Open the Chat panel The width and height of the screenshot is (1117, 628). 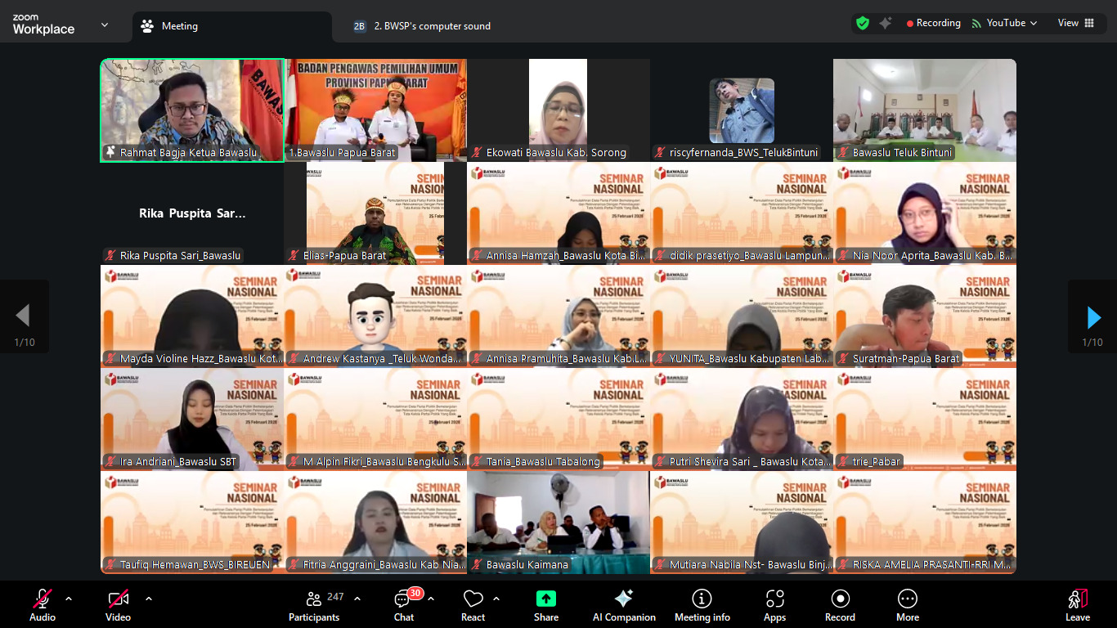tap(404, 599)
